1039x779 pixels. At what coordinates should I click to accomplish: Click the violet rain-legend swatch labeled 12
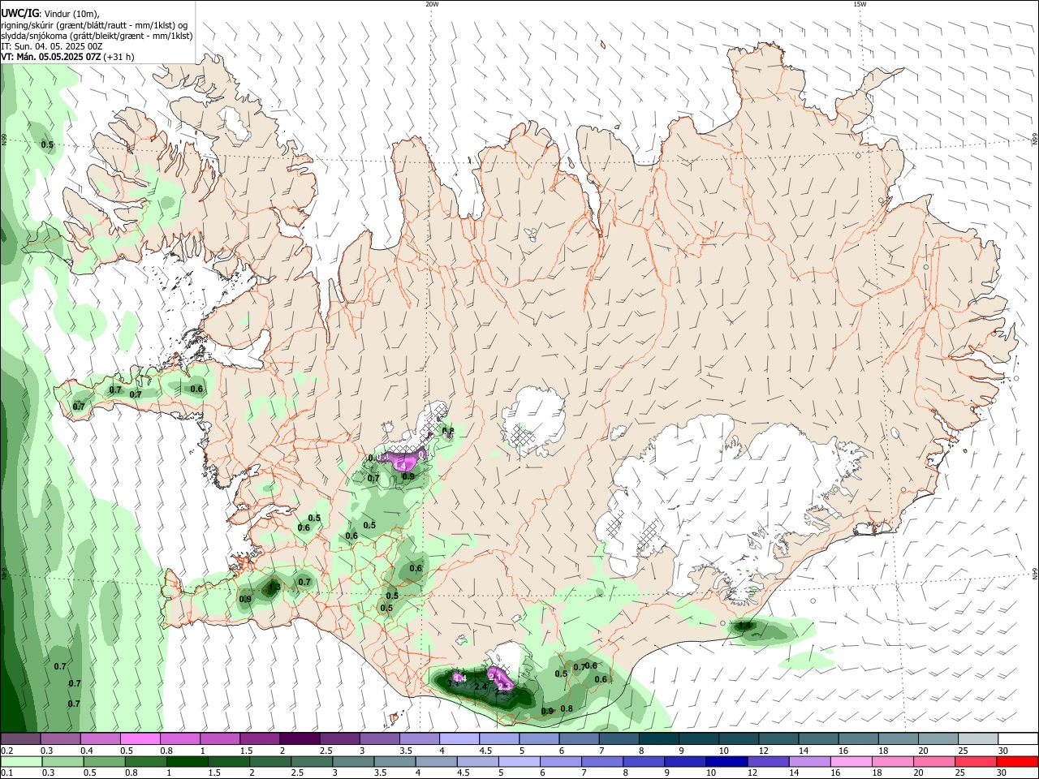tap(768, 761)
